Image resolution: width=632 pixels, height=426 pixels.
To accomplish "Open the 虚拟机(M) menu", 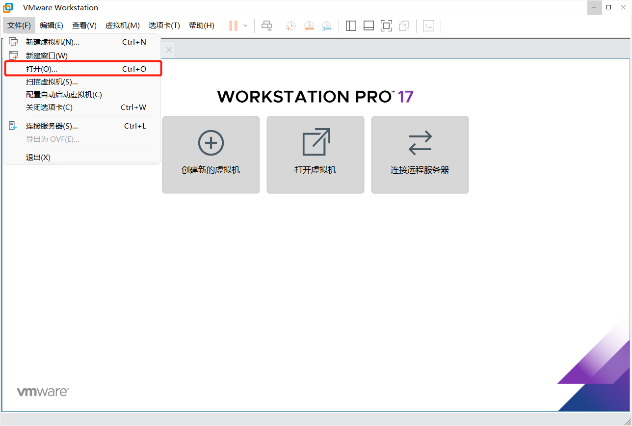I will coord(123,26).
